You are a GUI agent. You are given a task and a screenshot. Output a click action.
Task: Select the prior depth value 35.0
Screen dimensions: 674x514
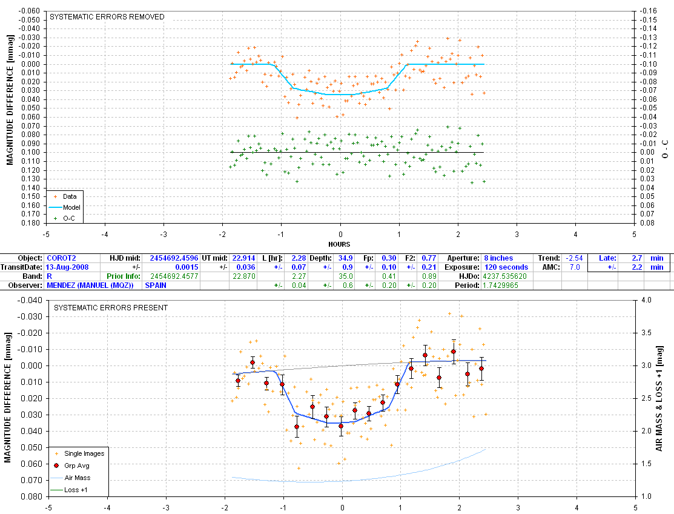pos(346,276)
